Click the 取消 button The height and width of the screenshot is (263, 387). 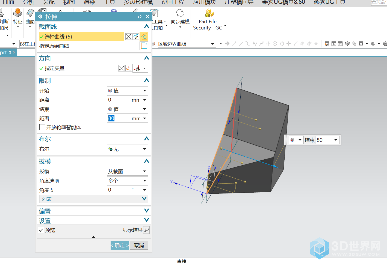139,245
